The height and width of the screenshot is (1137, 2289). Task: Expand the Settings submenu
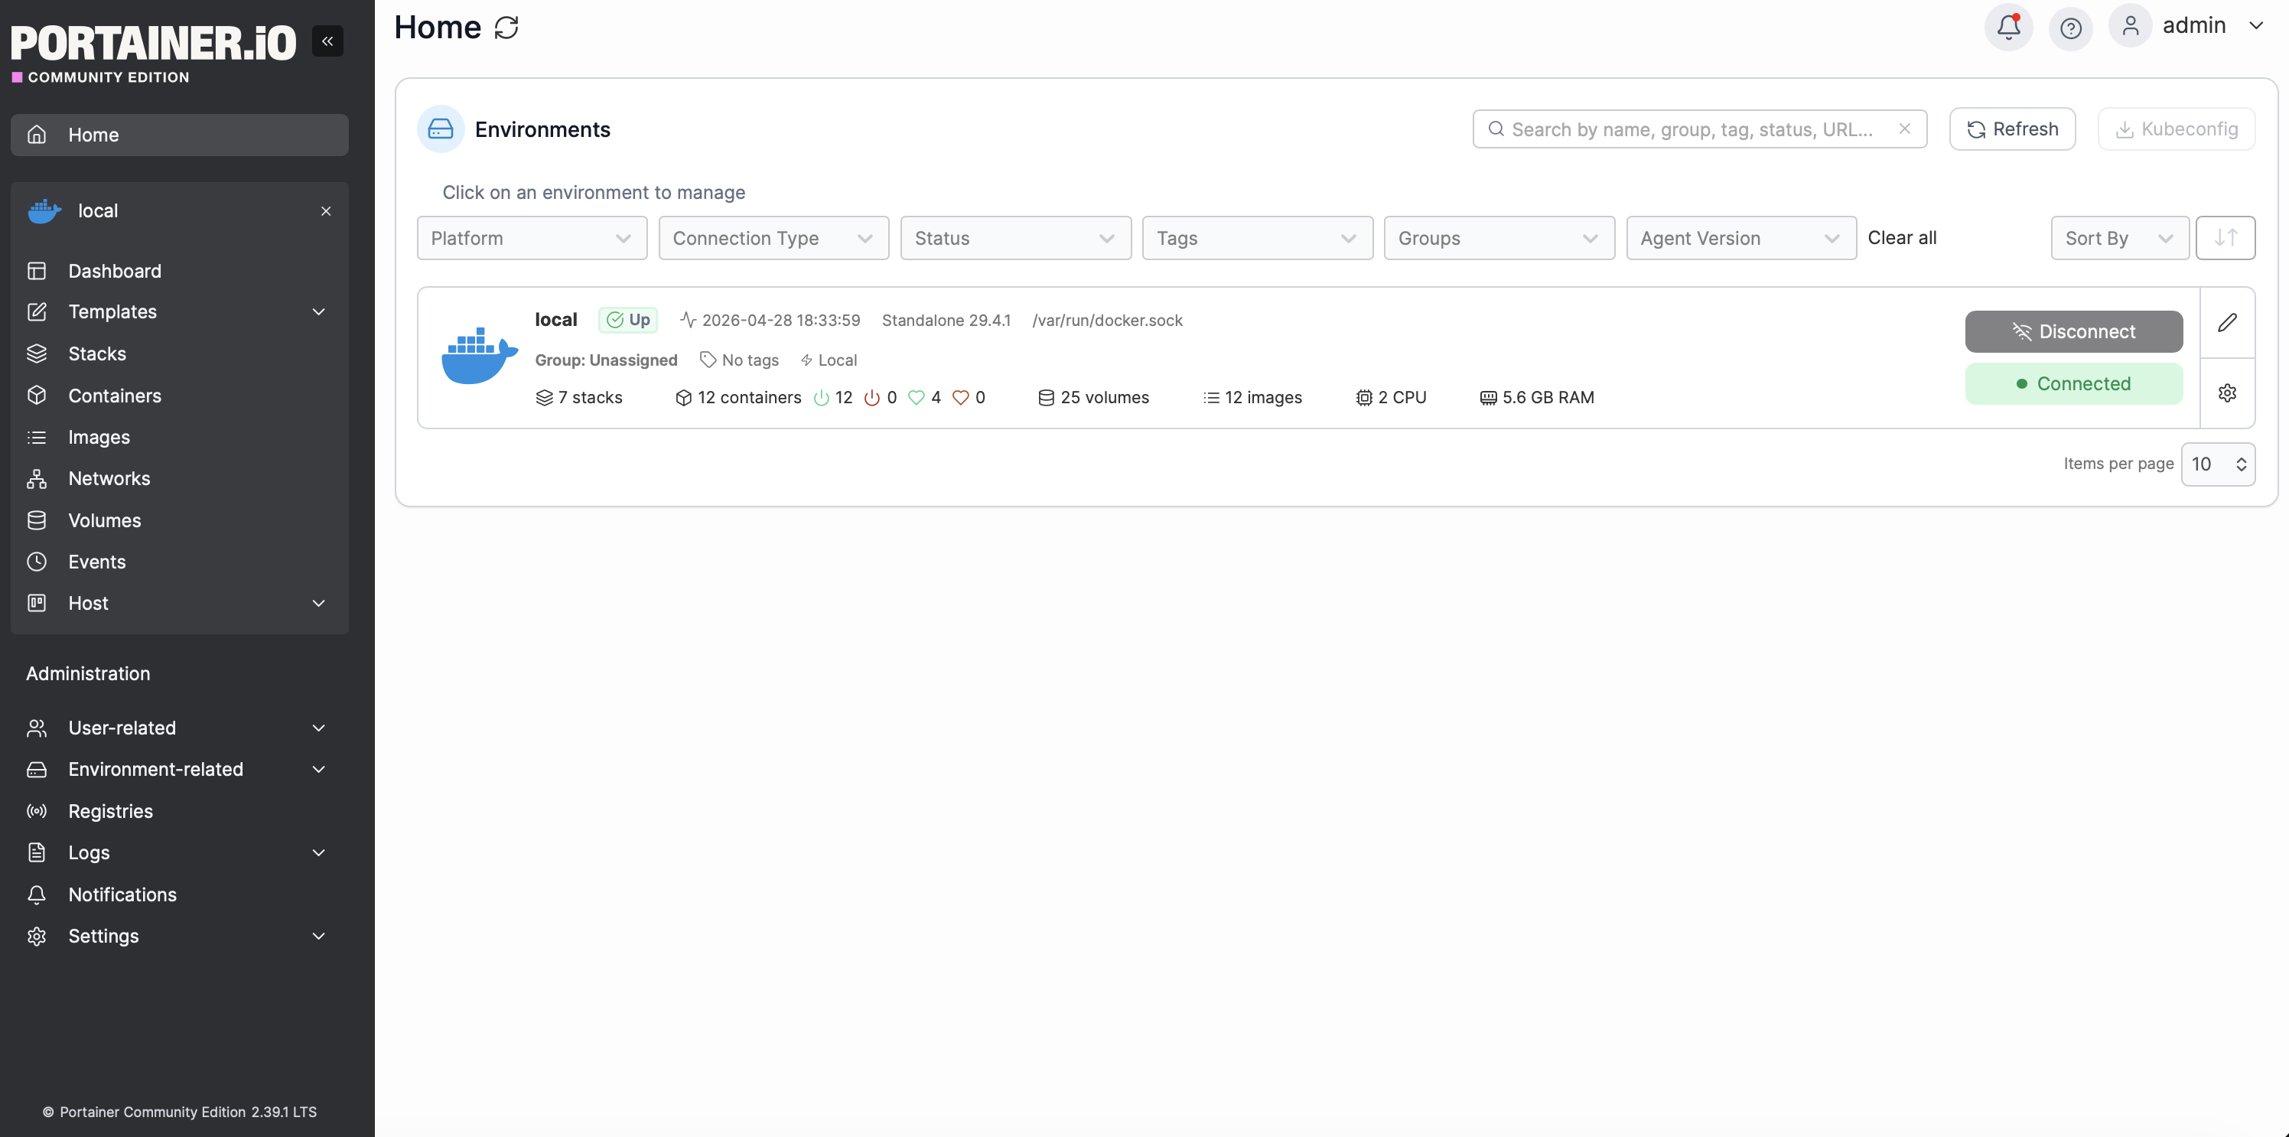click(318, 936)
